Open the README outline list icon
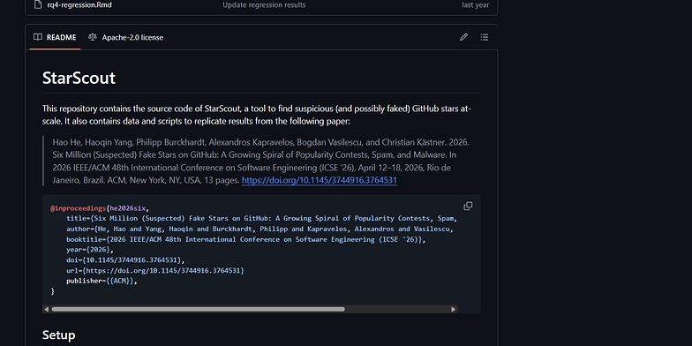This screenshot has width=692, height=346. pyautogui.click(x=484, y=37)
